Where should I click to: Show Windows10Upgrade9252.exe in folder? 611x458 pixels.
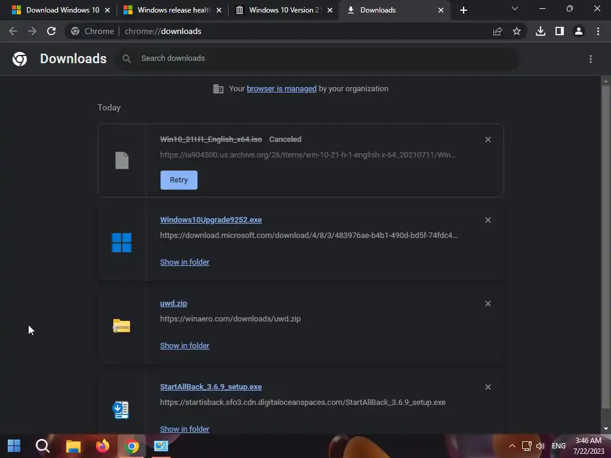pos(185,262)
